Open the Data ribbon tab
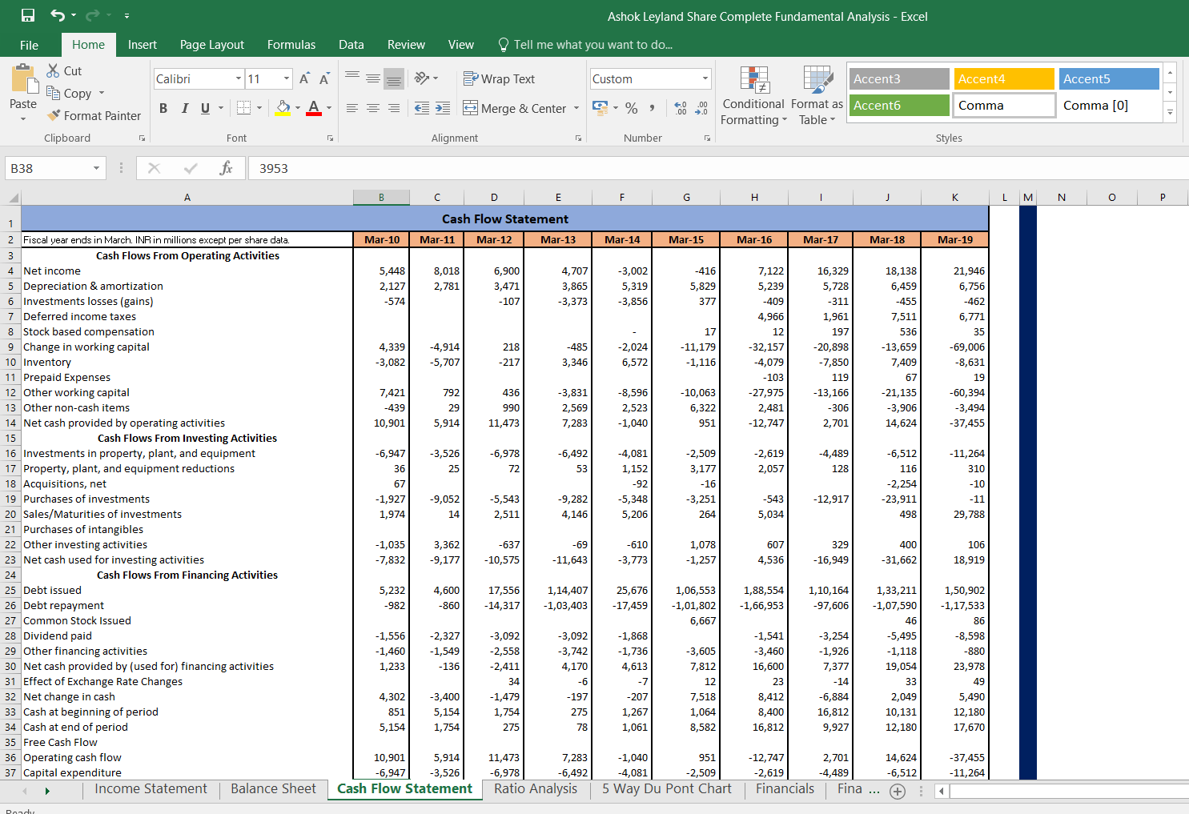This screenshot has height=814, width=1189. (351, 45)
